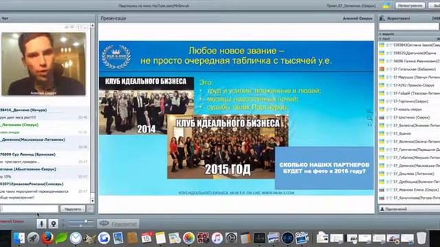Select the speaker's webcam video thumbnail
The image size is (440, 247).
(x=43, y=64)
